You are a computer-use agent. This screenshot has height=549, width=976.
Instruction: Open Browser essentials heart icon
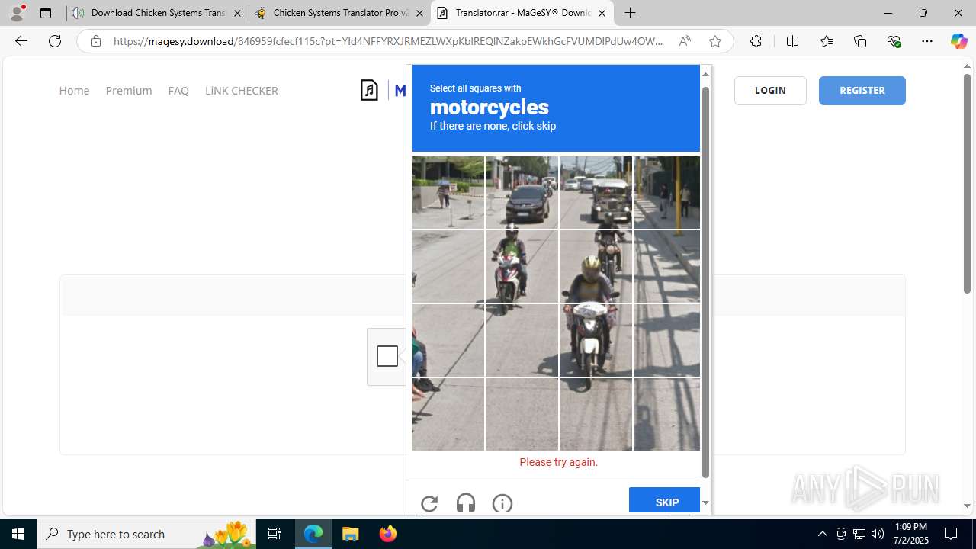point(894,41)
